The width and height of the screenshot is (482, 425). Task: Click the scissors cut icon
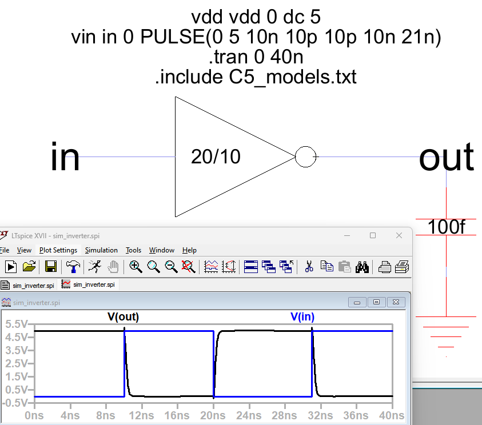(x=309, y=266)
